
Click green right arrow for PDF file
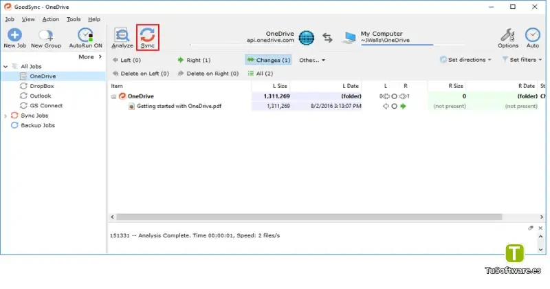[403, 106]
